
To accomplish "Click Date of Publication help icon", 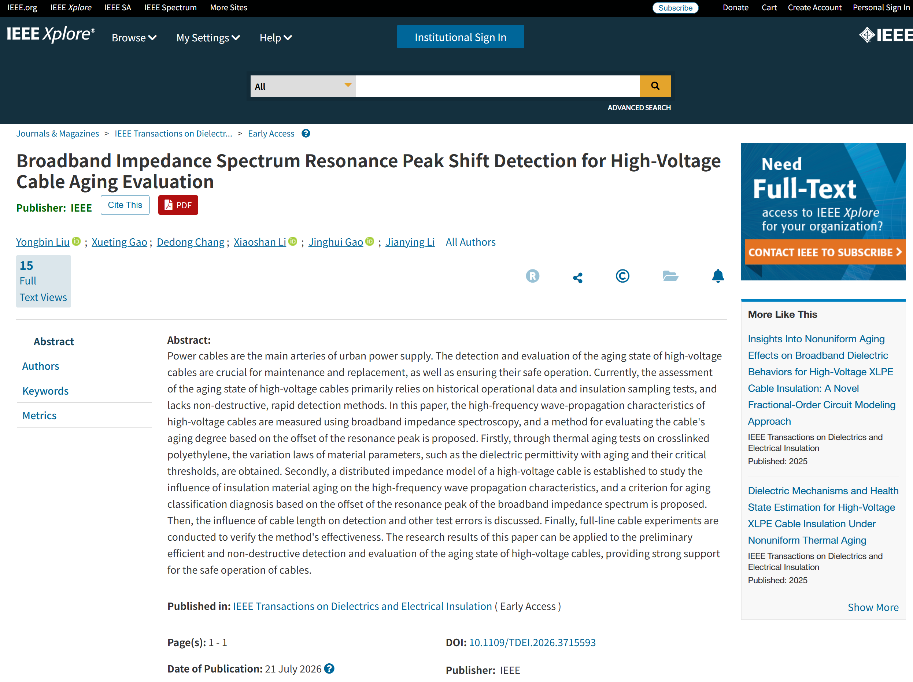I will click(329, 668).
